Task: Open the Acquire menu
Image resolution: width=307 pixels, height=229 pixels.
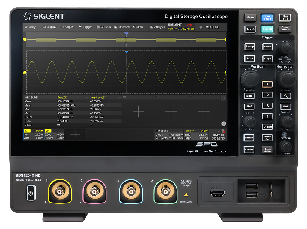Action: click(x=67, y=27)
